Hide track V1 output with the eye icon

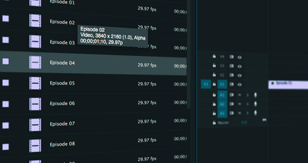[x=239, y=85]
